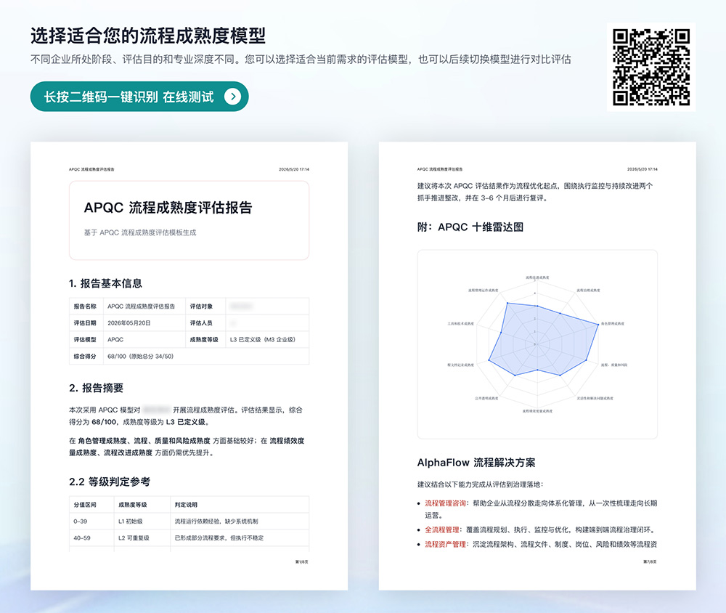Click the left page timestamp 2026/5/20 17:14
This screenshot has height=613, width=726.
pyautogui.click(x=294, y=169)
